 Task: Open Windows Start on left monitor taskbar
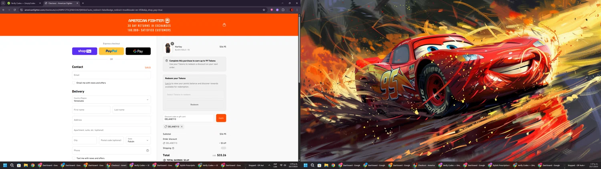(5, 165)
